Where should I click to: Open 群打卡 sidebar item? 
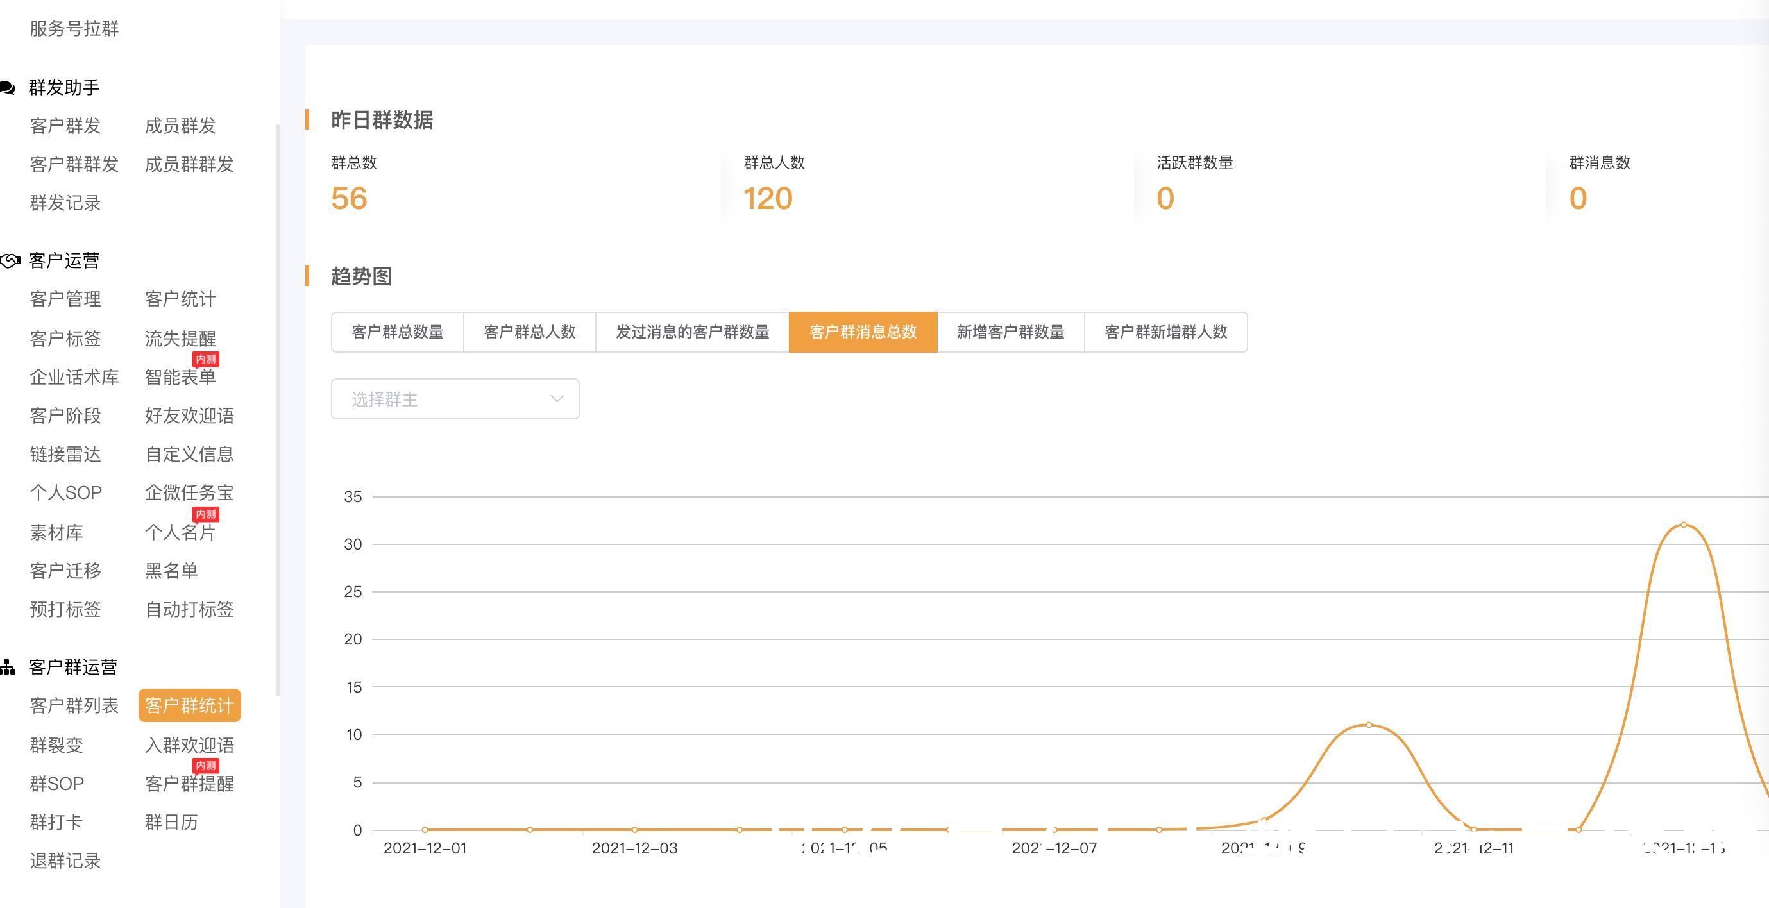(x=56, y=821)
